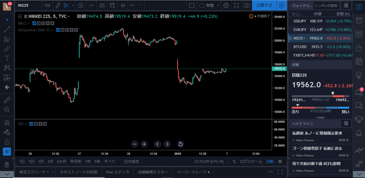Expand the BBx3 indicator menu

(29, 23)
